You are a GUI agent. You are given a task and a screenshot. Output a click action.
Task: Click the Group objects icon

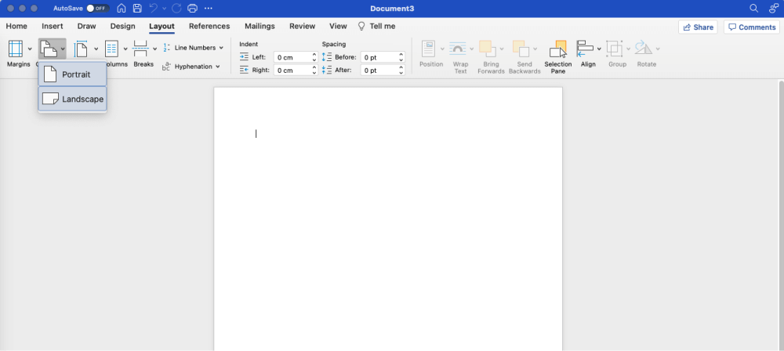click(x=614, y=49)
